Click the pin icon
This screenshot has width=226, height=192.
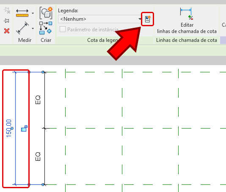6,21
